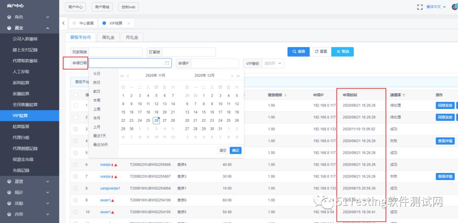The image size is (458, 223).
Task: Go to next month with right arrow
Action: 232,76
